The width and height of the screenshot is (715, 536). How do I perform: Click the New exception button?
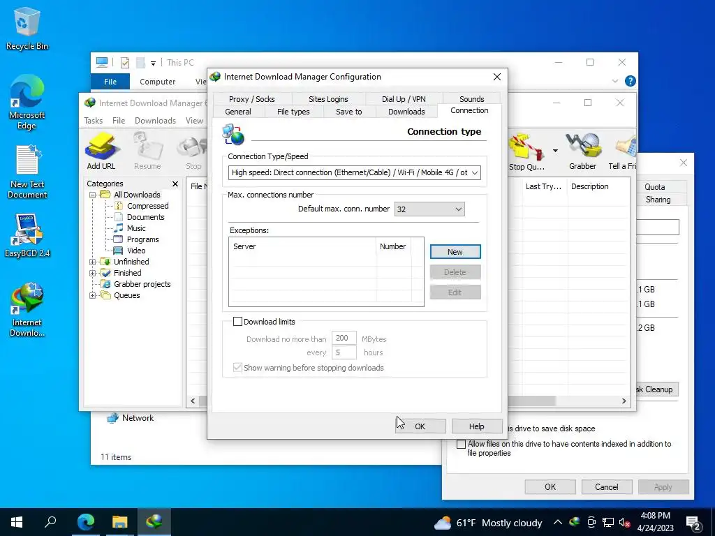pyautogui.click(x=455, y=251)
